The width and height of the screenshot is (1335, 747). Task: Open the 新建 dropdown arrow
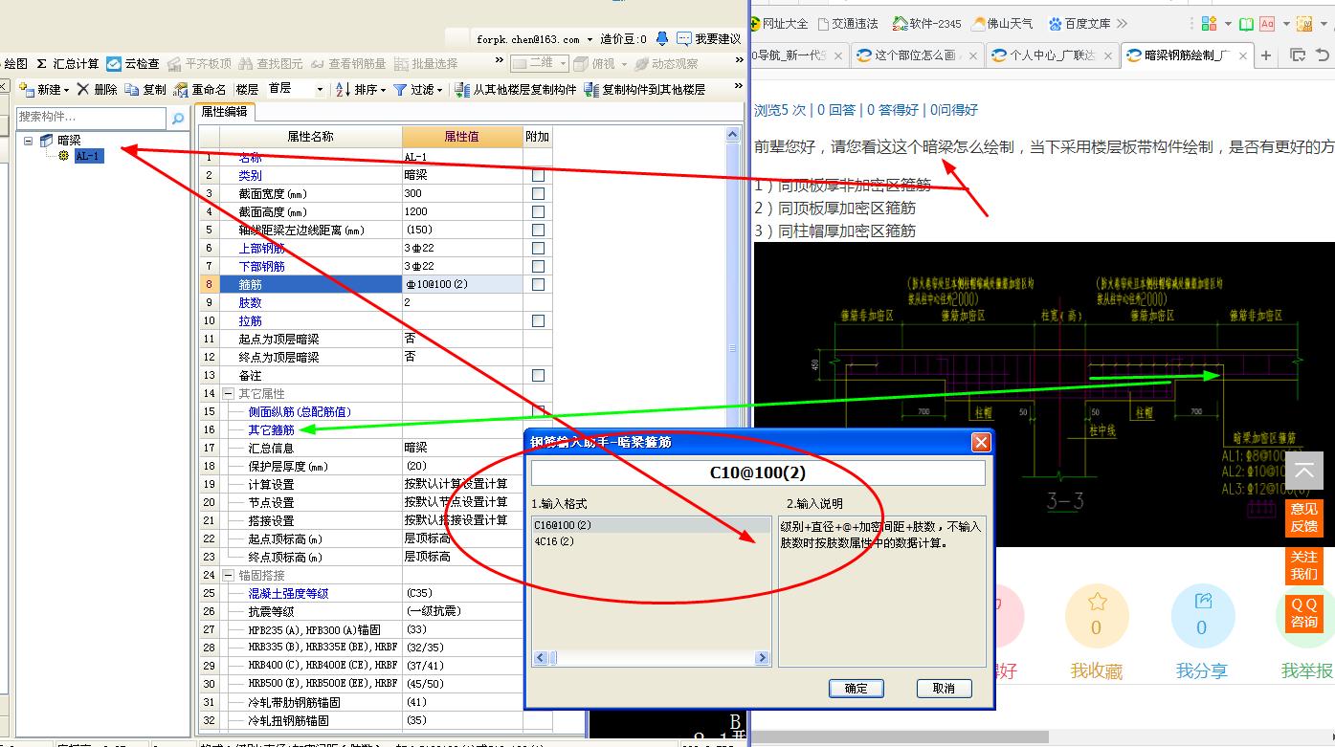click(x=66, y=90)
